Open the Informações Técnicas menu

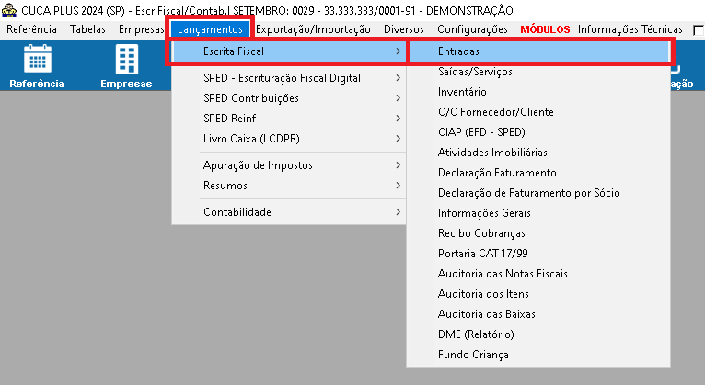pos(630,29)
